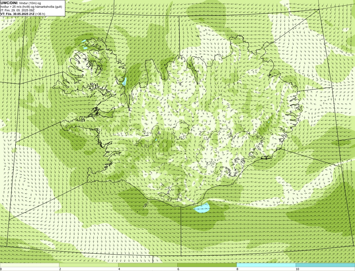The height and width of the screenshot is (271, 355).
Task: Pick the light green 2–4 m/s scale swatch
Action: click(x=89, y=265)
